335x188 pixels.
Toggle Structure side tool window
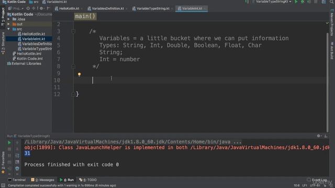[x=3, y=43]
